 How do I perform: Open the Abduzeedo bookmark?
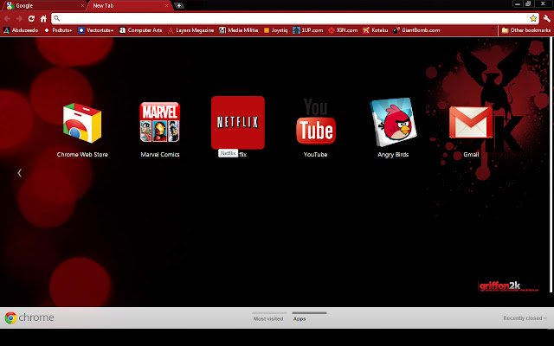pyautogui.click(x=21, y=30)
